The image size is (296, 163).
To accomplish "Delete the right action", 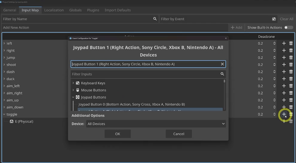I will point(291,51).
